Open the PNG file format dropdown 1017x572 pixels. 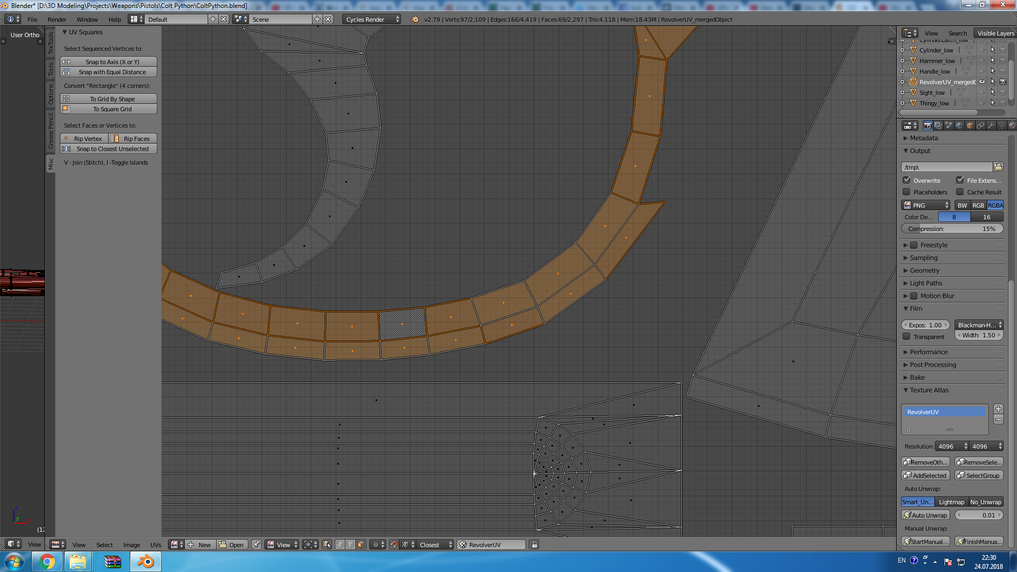[926, 205]
